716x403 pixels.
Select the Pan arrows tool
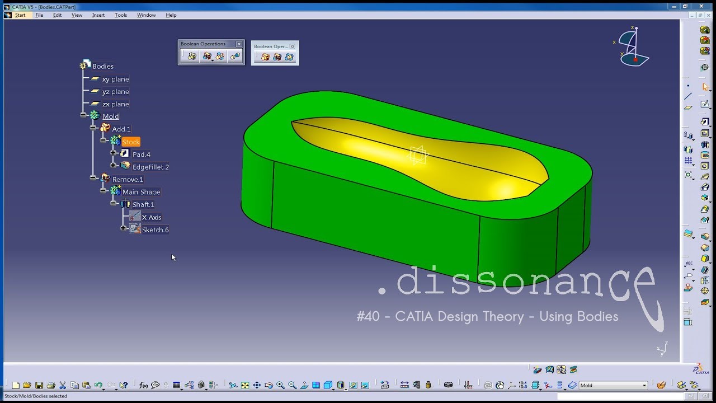point(257,385)
